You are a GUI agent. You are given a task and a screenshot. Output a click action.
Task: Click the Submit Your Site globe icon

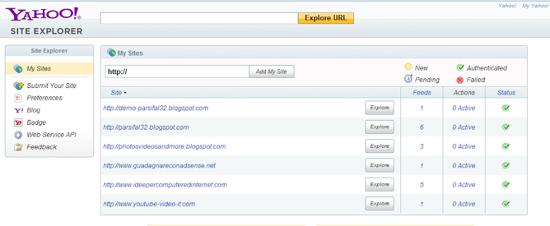[18, 86]
